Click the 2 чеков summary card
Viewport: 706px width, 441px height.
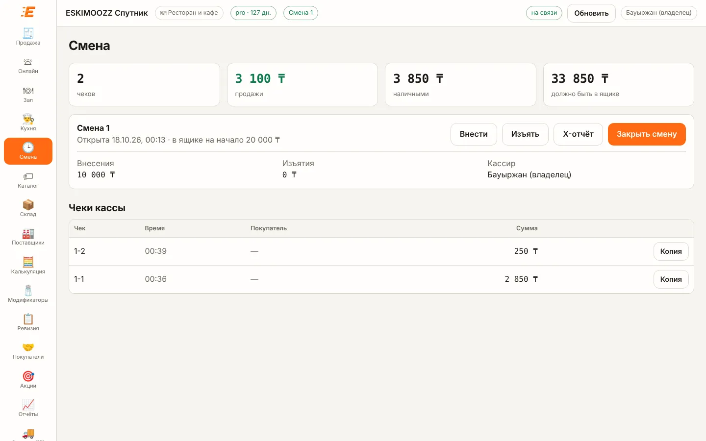[x=144, y=84]
